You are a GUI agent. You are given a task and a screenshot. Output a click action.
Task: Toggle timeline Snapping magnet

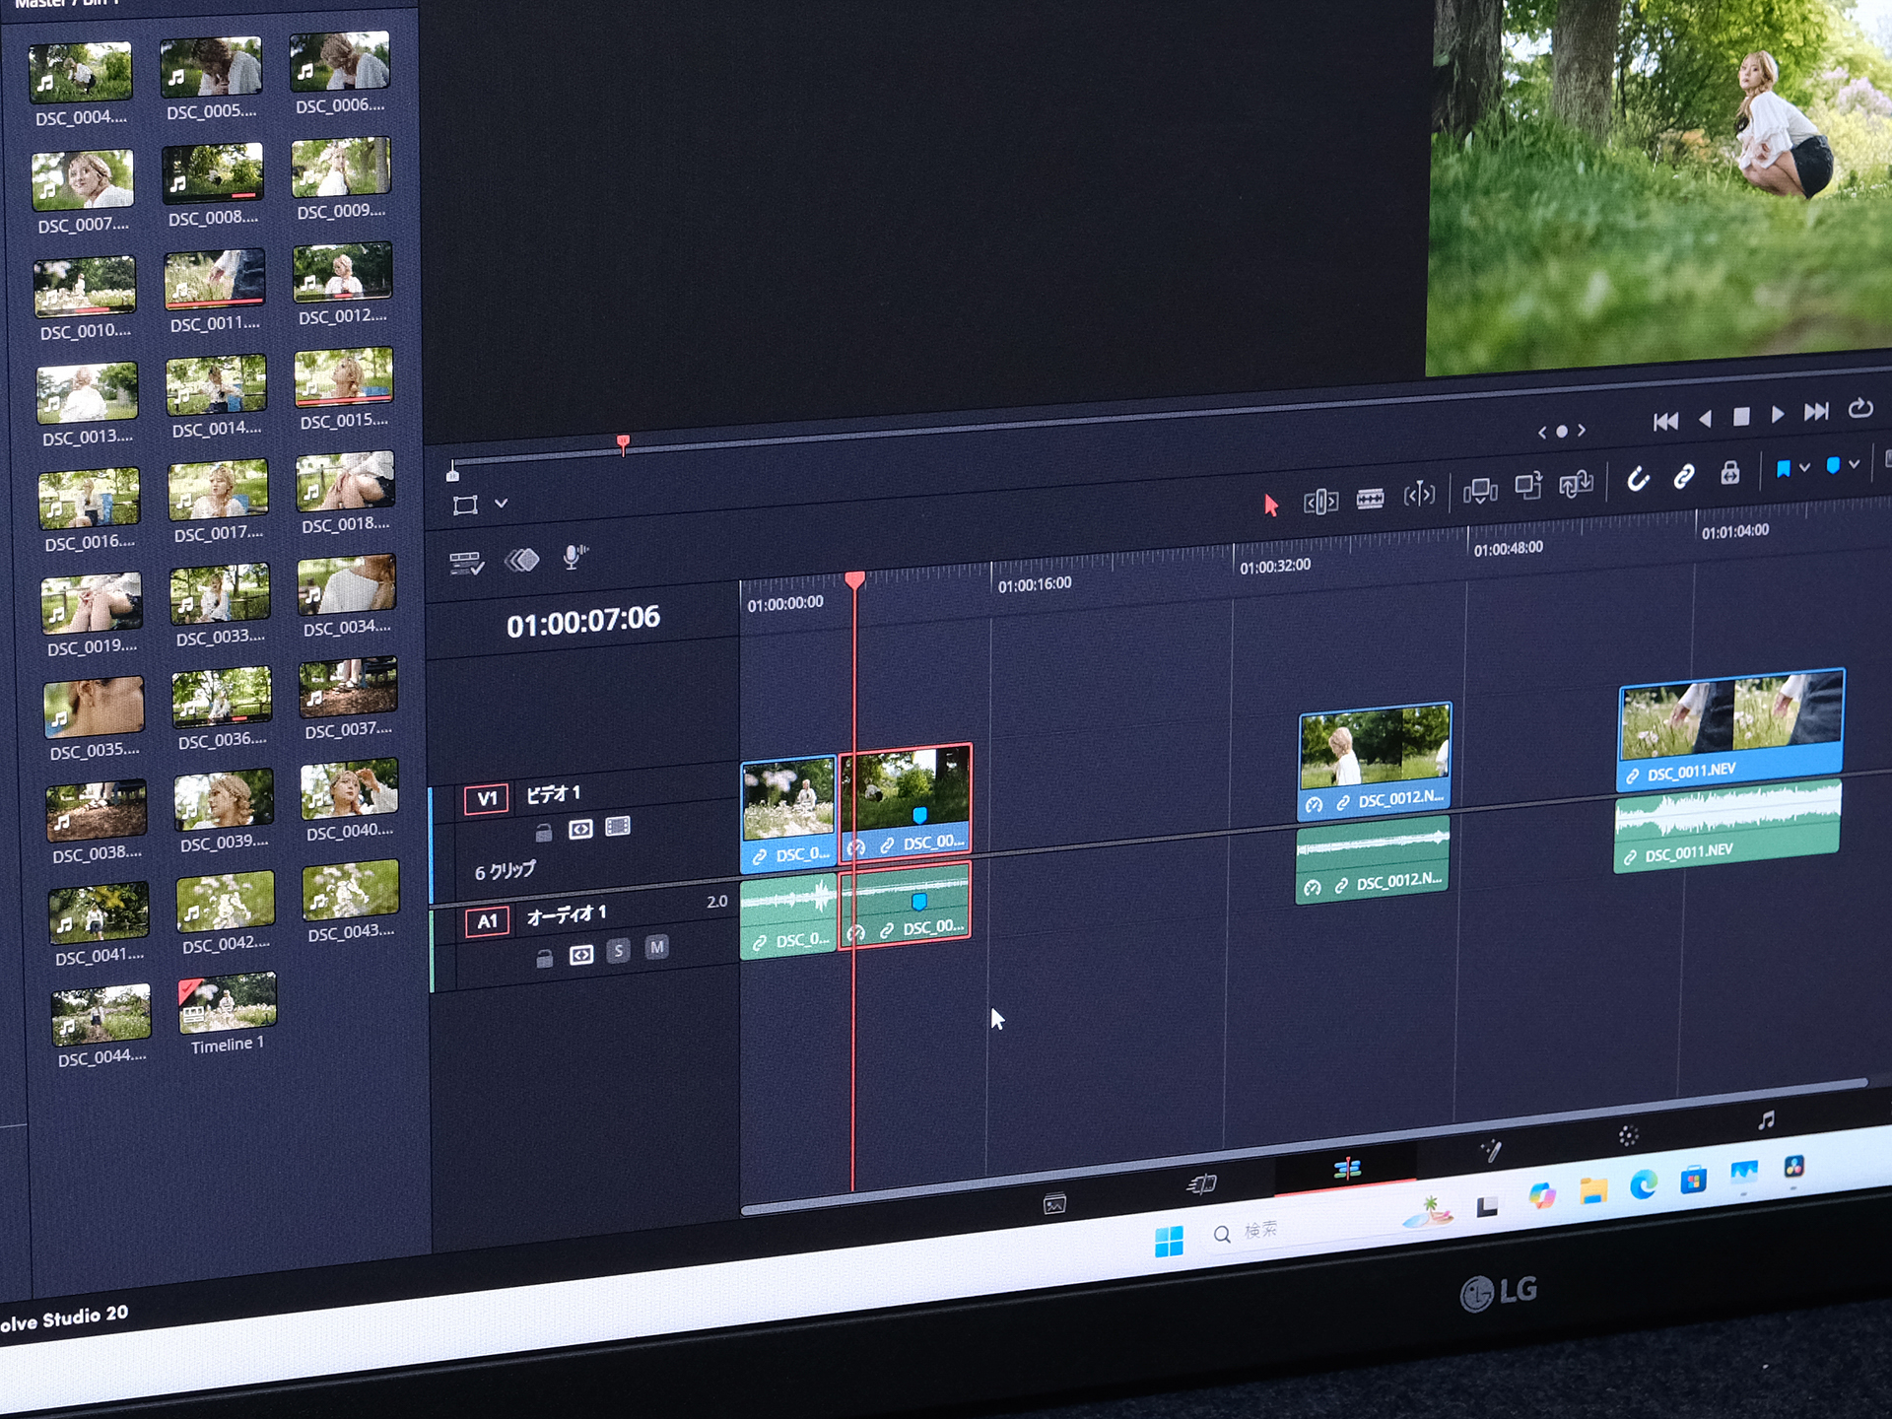coord(1637,479)
